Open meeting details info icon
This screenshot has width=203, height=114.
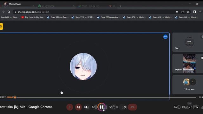point(179,107)
